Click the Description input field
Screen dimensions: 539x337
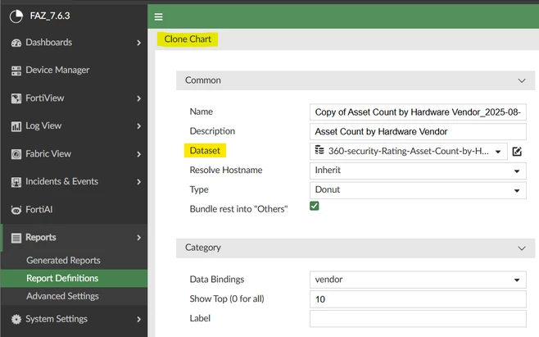click(418, 131)
